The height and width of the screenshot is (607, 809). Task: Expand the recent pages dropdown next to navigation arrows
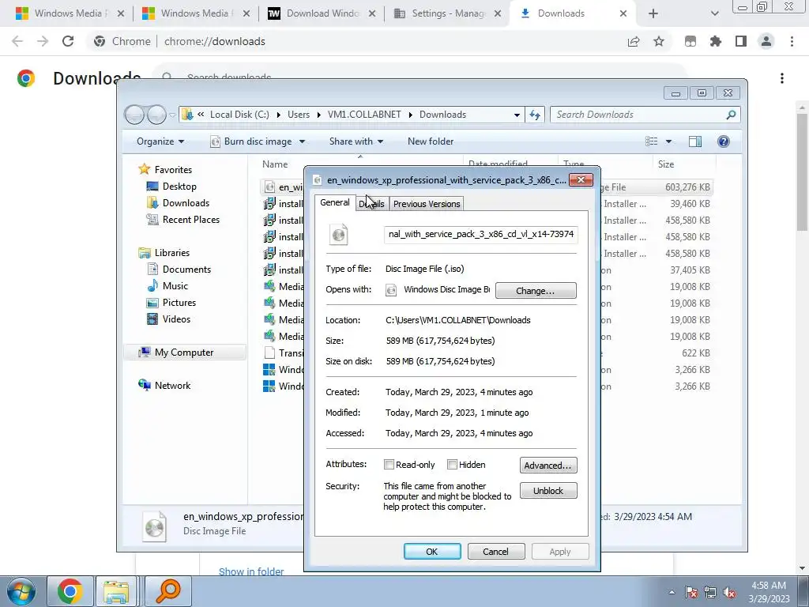click(x=172, y=115)
